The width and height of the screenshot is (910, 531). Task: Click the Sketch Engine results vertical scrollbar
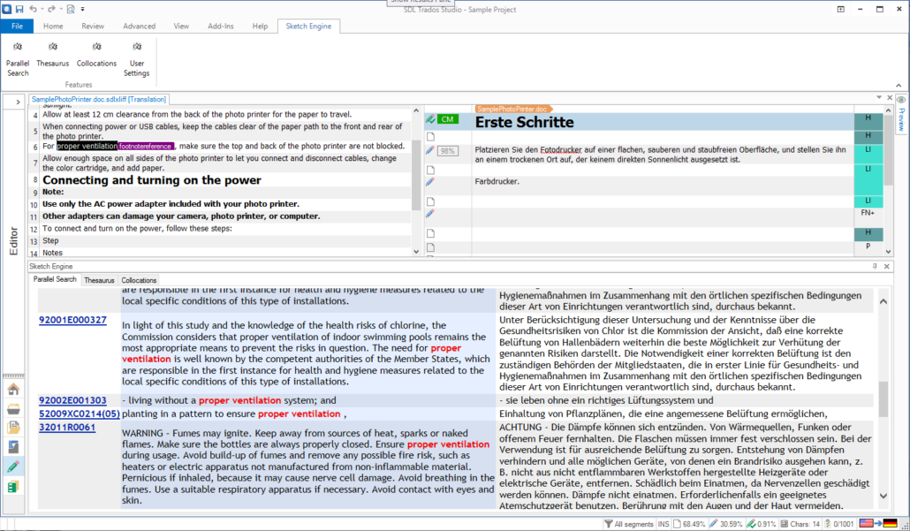[883, 398]
